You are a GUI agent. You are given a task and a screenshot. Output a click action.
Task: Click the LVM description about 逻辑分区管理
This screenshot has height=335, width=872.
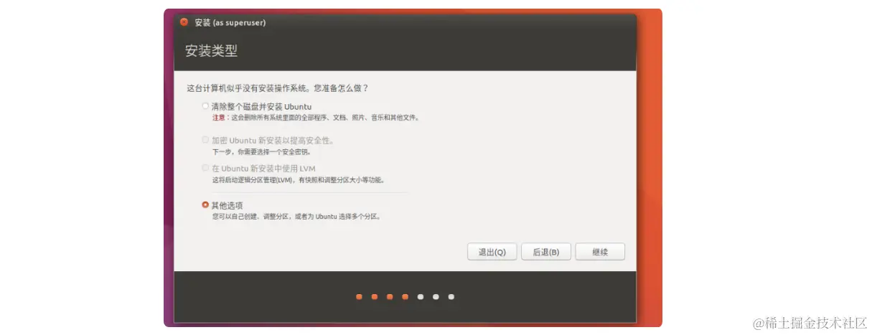coord(298,179)
